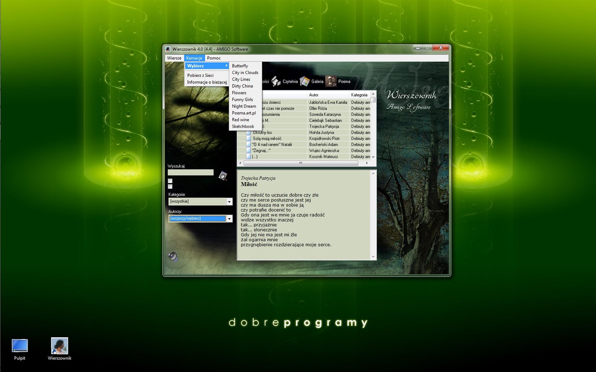The height and width of the screenshot is (372, 596).
Task: Select the Dirty China skin
Action: [x=245, y=86]
